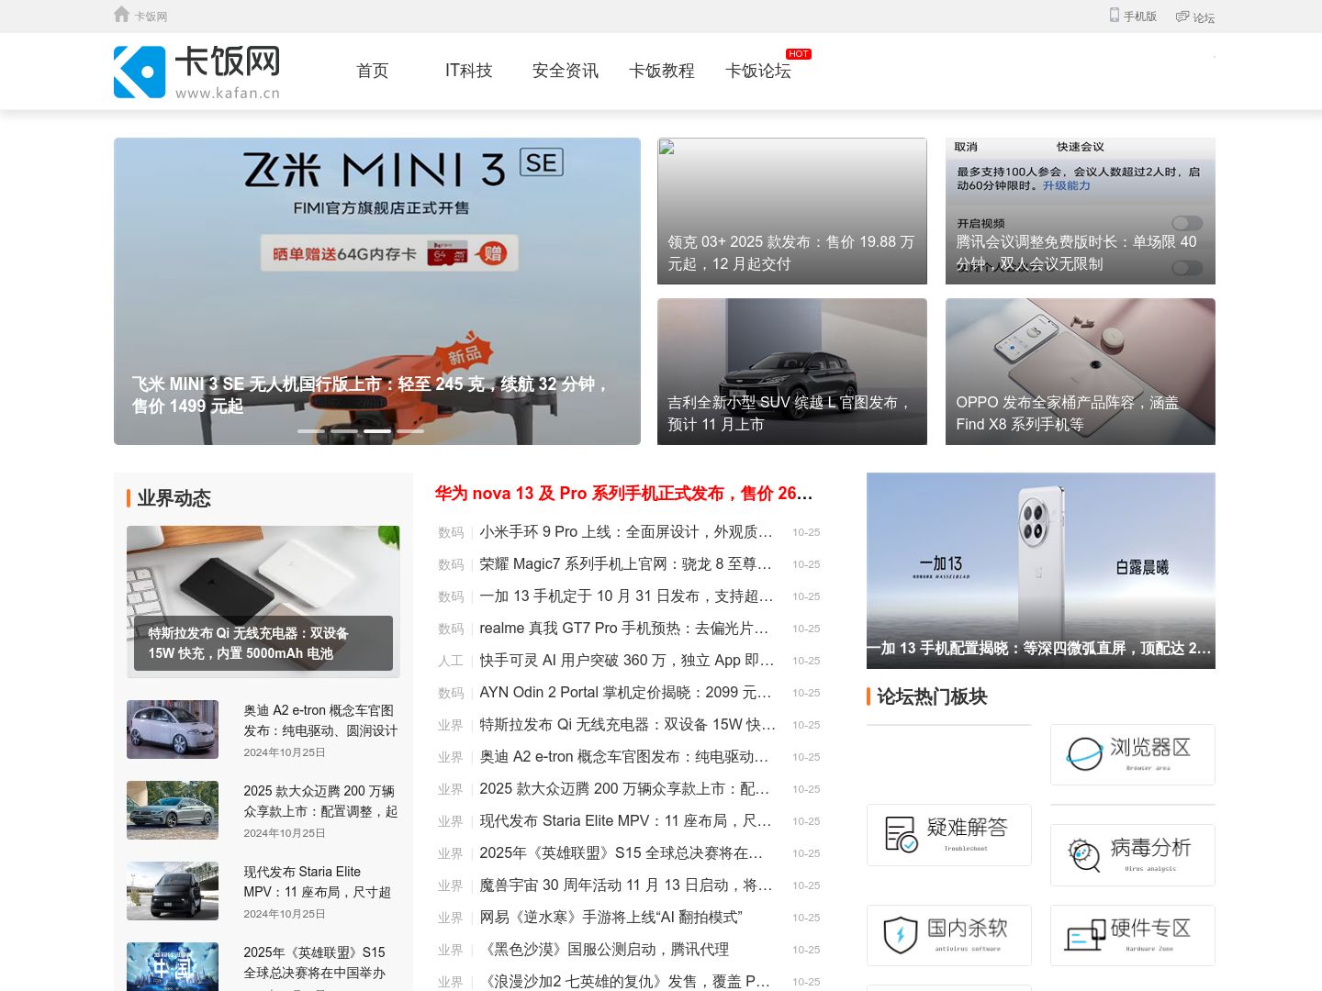Click 业界 tag before 魔兽宇宙 30 周年活动
Screen dimensions: 1322x991
pos(451,885)
